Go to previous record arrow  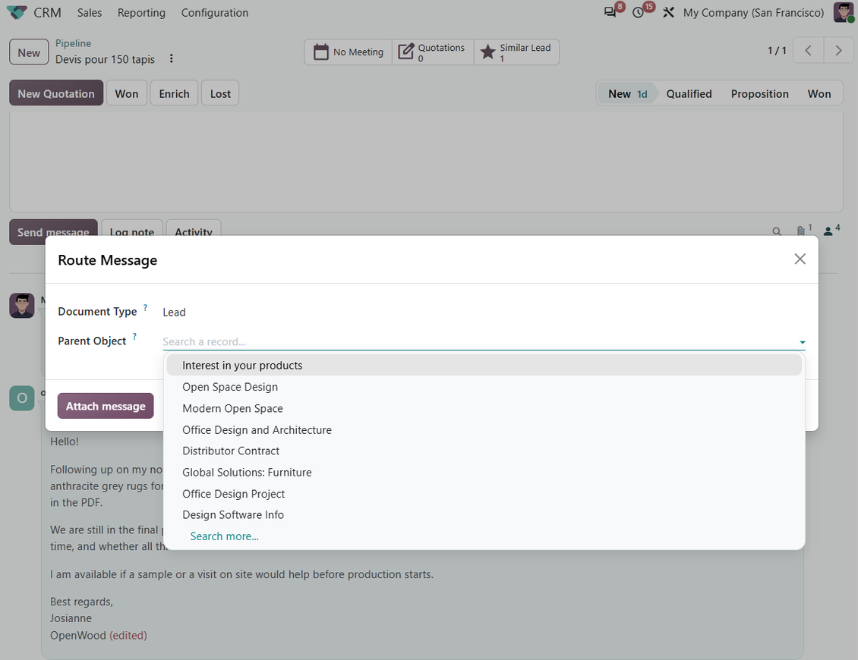tap(808, 50)
